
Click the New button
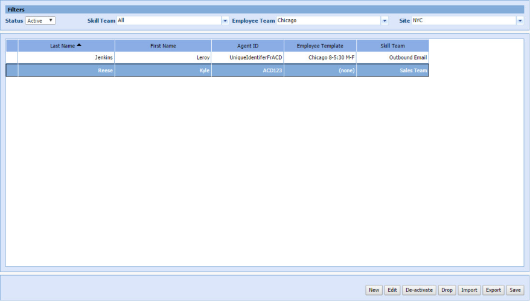374,290
